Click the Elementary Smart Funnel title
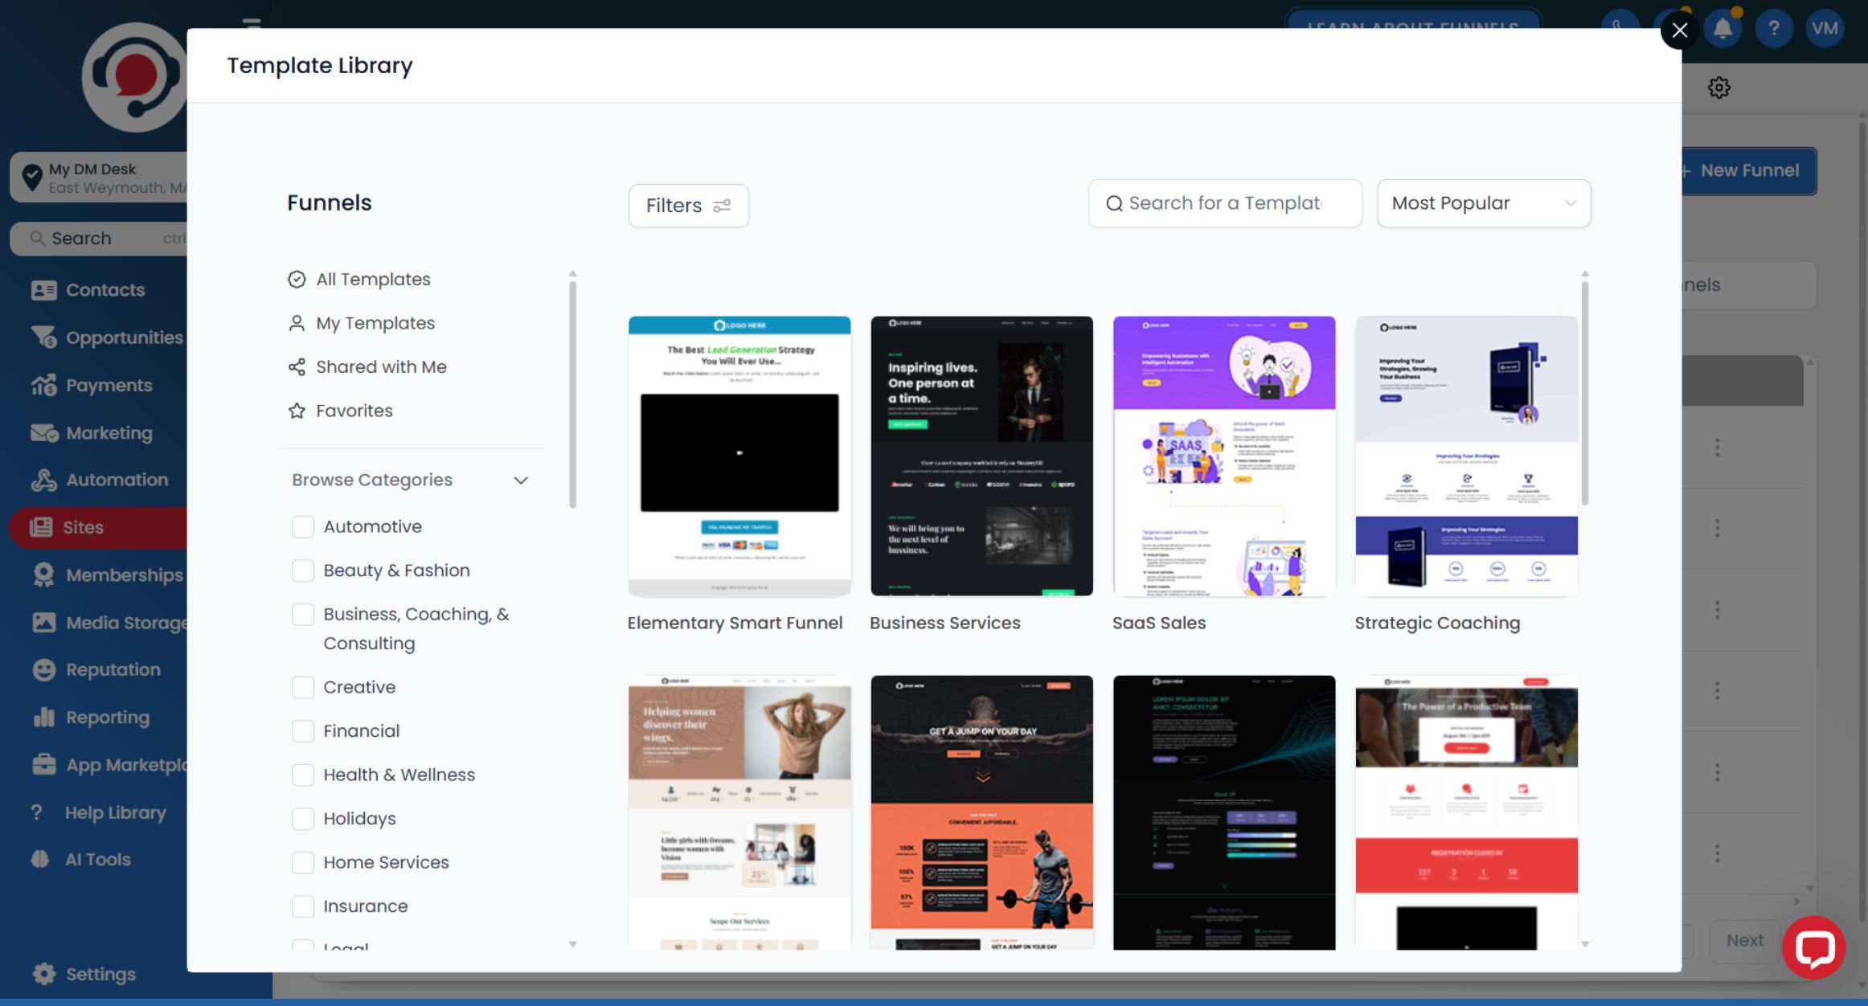Image resolution: width=1868 pixels, height=1006 pixels. (735, 623)
